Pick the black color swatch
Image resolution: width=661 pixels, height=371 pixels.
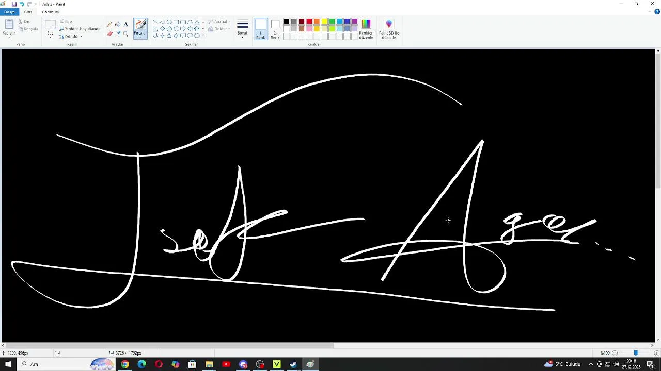click(x=286, y=21)
